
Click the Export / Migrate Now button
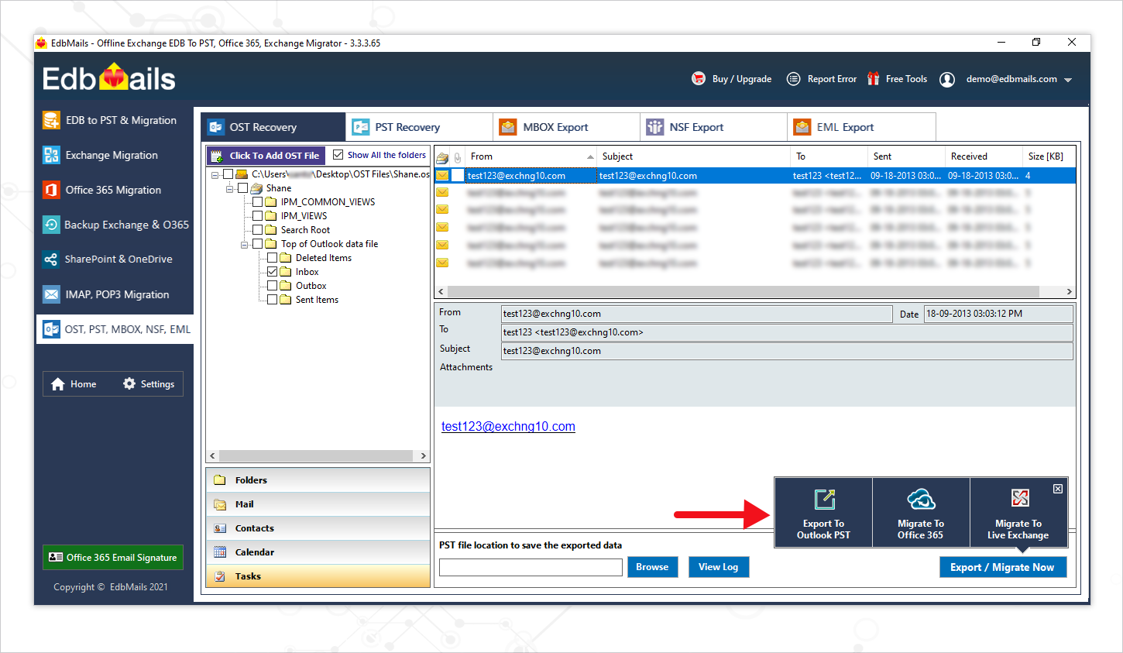click(1003, 567)
